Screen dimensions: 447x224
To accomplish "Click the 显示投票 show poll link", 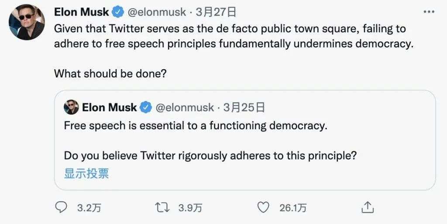I will pos(86,174).
